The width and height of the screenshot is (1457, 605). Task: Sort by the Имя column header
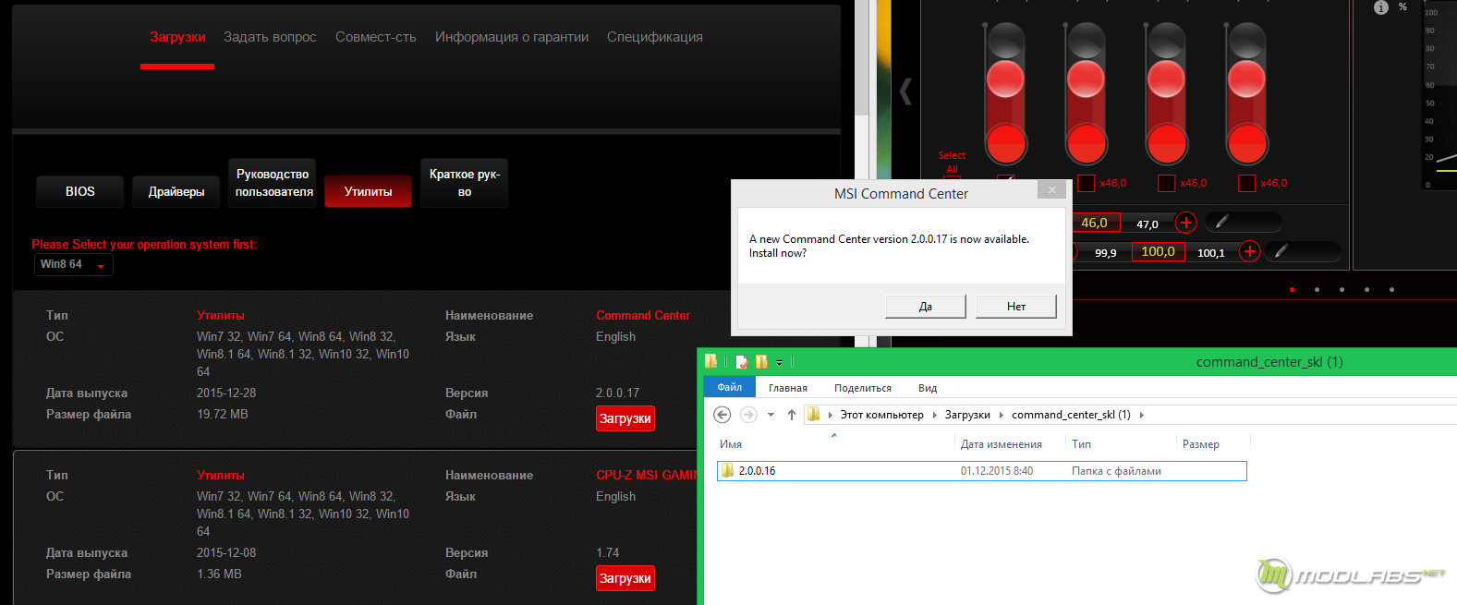pyautogui.click(x=731, y=444)
